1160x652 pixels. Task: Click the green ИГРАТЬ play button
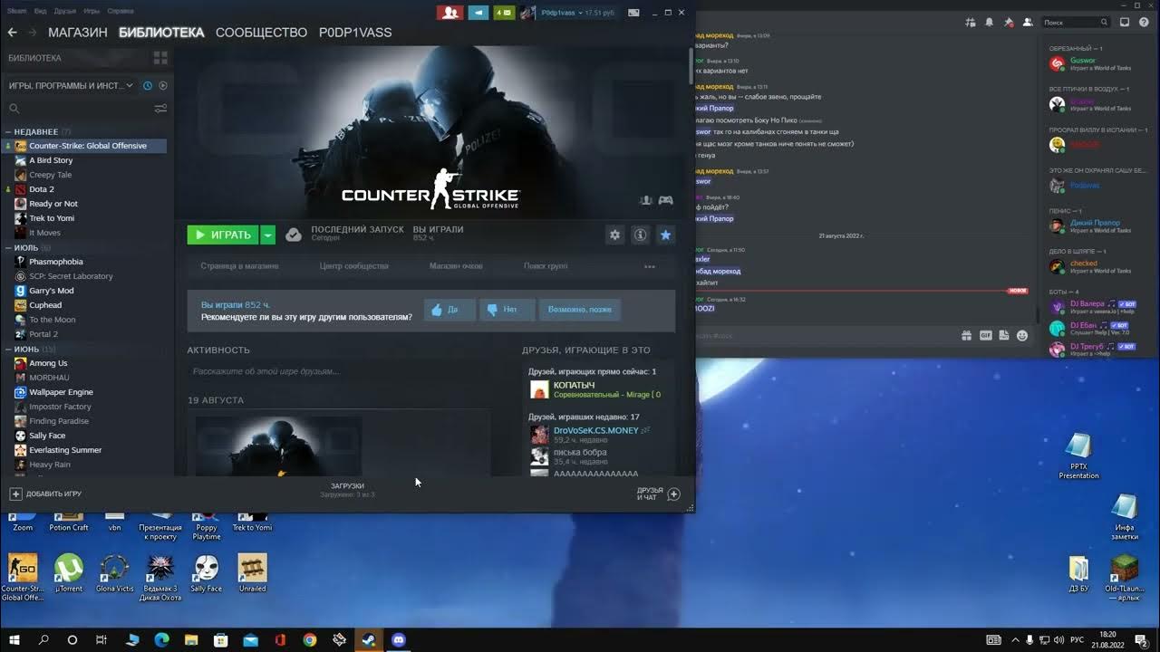coord(223,235)
